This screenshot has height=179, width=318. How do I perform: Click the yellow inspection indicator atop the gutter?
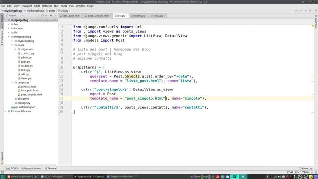coord(313,26)
